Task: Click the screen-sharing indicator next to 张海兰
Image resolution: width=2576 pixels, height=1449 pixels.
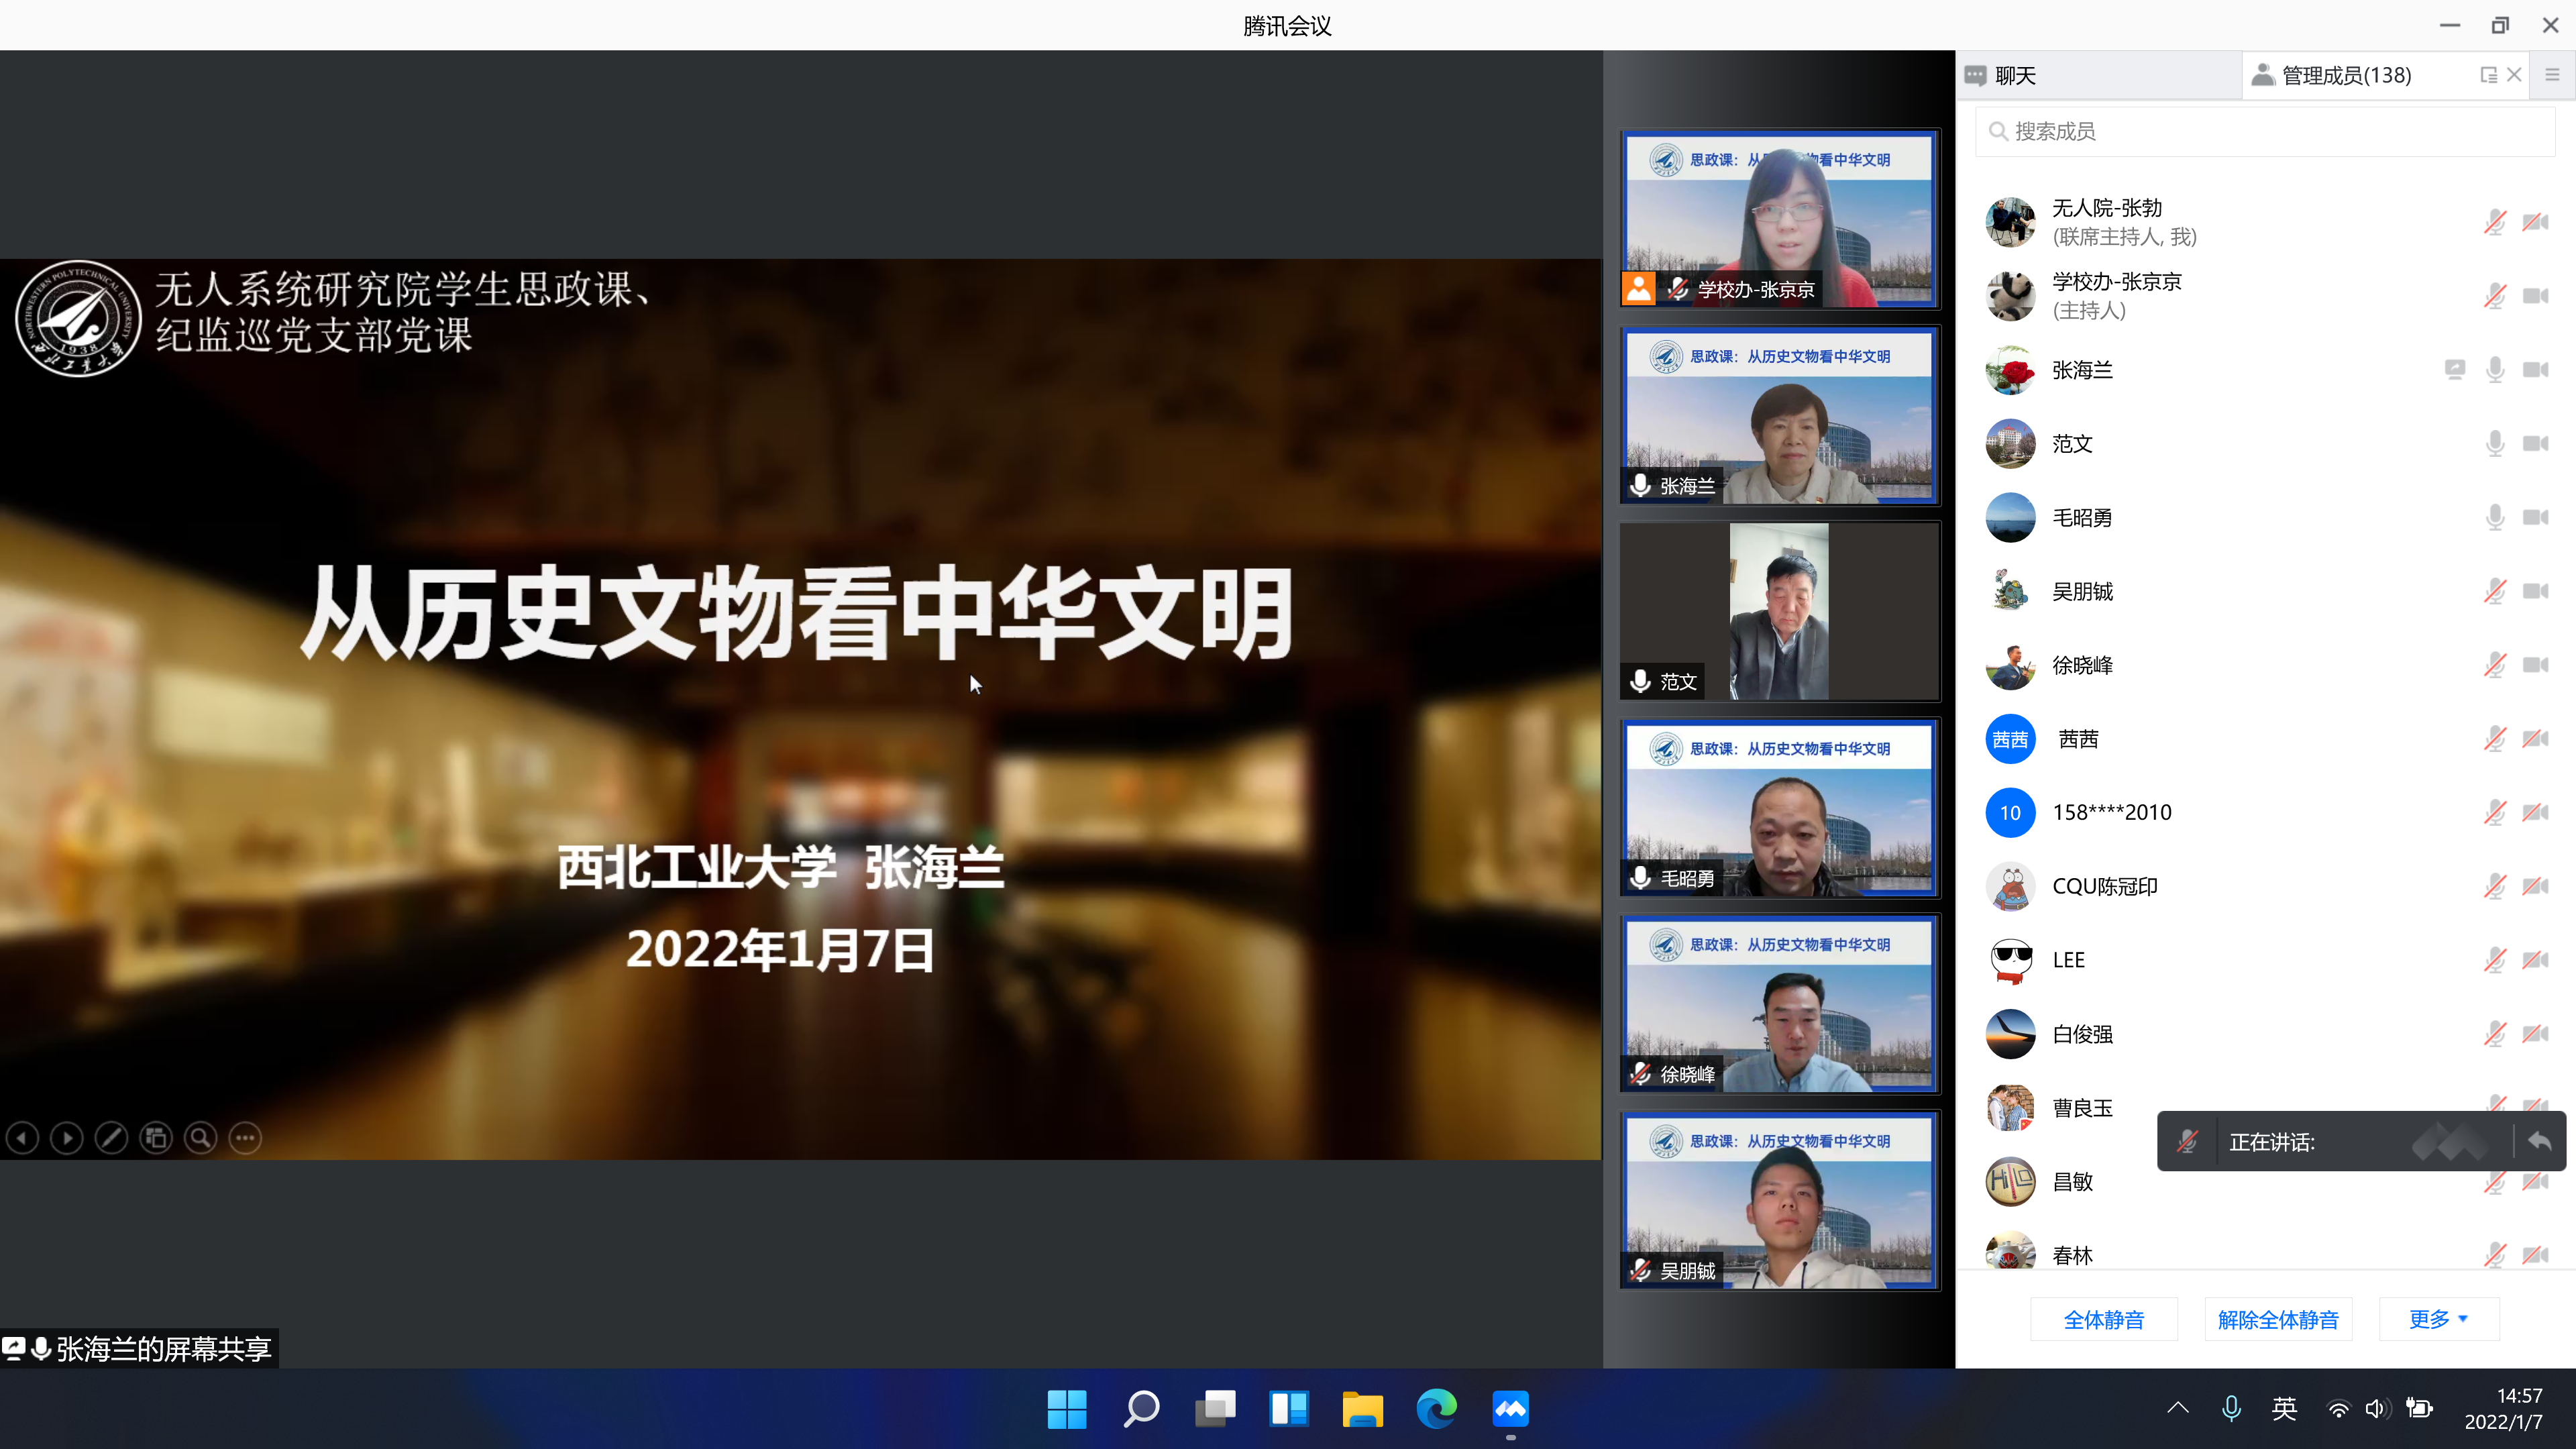Action: (2455, 369)
